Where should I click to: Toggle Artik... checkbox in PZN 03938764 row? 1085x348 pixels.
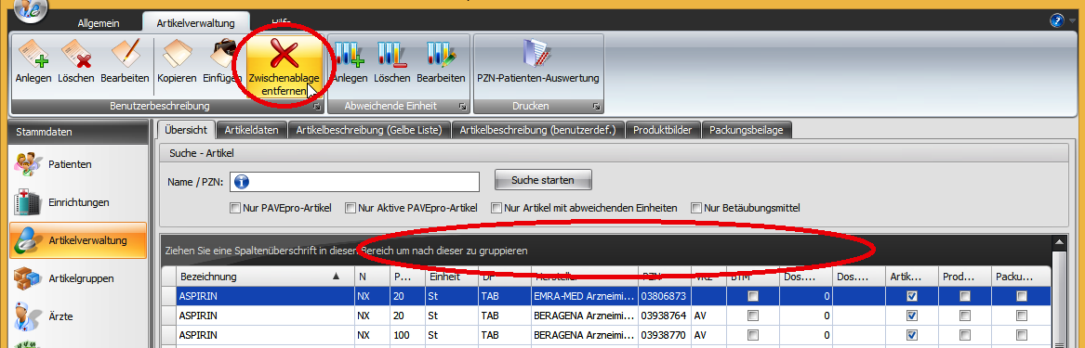click(912, 316)
